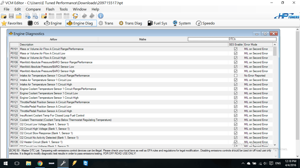Image resolution: width=300 pixels, height=168 pixels.
Task: Open Error Mode dropdown for P0106
Action: click(257, 62)
